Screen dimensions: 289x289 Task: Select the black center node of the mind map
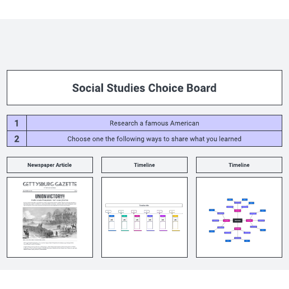(x=237, y=221)
